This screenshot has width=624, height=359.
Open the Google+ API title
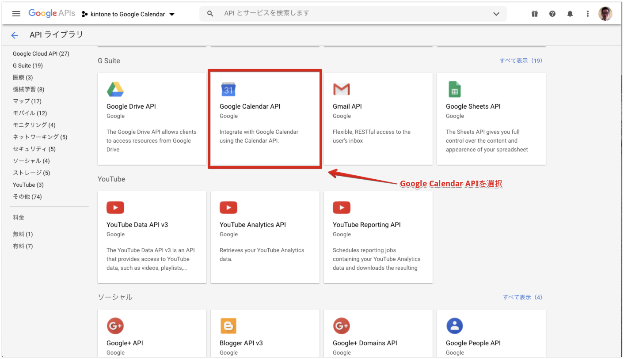[125, 343]
